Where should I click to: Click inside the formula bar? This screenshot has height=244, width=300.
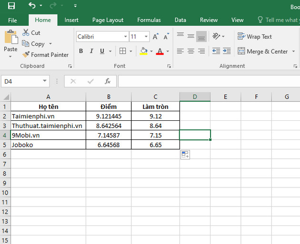pos(209,81)
